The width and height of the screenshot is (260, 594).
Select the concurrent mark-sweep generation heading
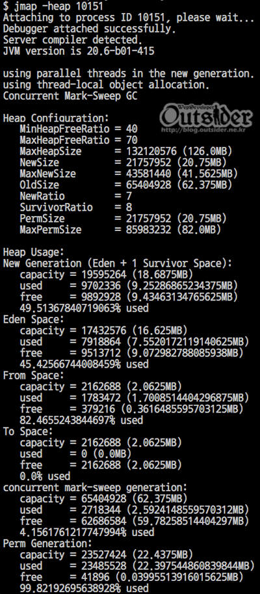pyautogui.click(x=95, y=487)
